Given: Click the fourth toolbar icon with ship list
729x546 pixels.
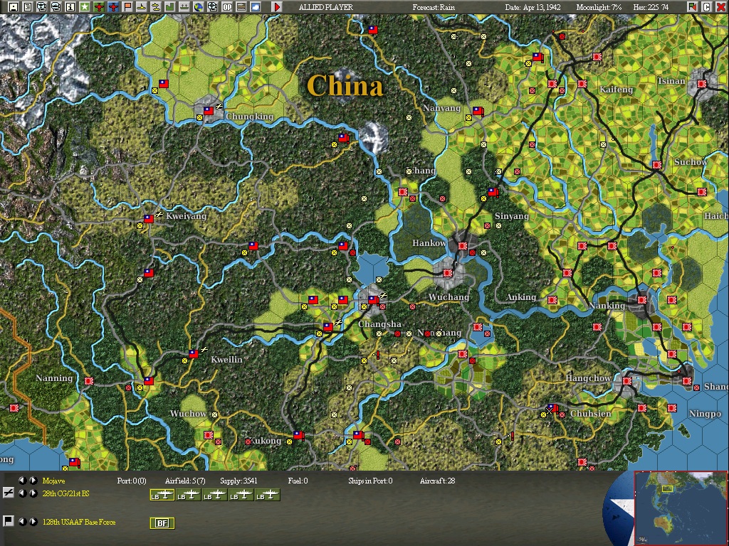Looking at the screenshot, I should tap(56, 7).
